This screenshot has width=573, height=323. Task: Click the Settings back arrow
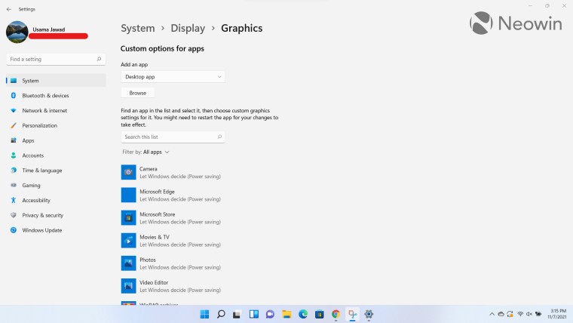[9, 9]
